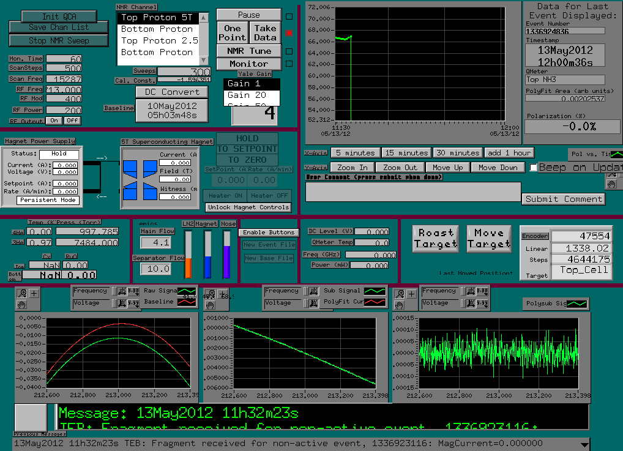Enable the Beep on Update checkbox

534,167
